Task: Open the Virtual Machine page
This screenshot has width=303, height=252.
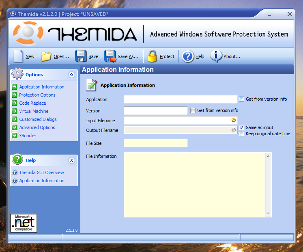Action: [34, 111]
